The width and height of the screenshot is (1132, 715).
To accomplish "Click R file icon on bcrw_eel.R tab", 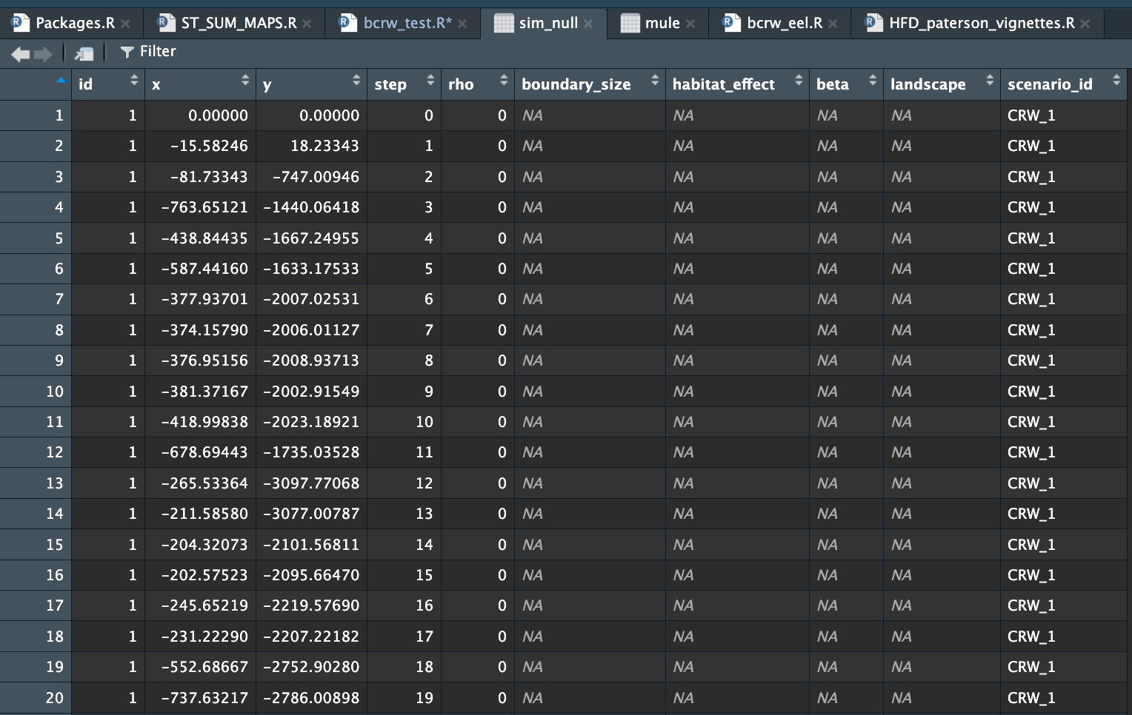I will [731, 23].
